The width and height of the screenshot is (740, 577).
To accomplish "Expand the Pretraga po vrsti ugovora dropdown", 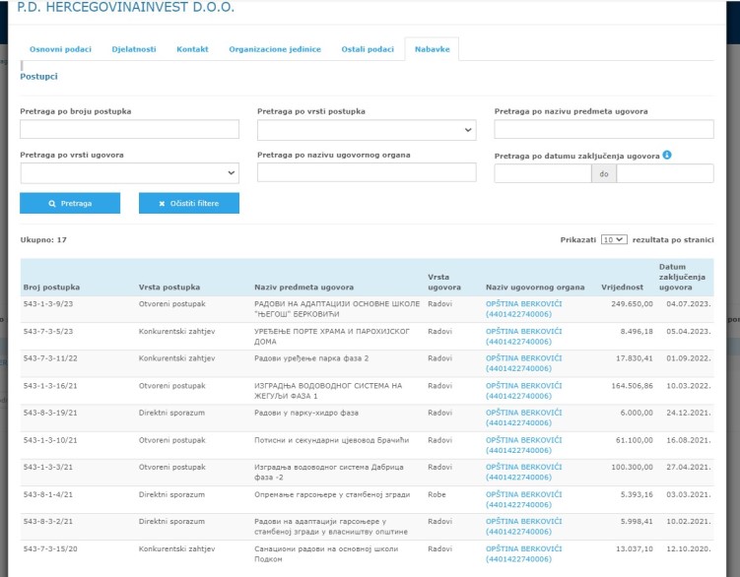I will (x=129, y=172).
